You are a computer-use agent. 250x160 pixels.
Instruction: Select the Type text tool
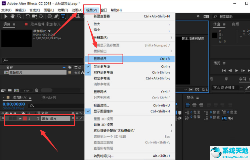63,16
